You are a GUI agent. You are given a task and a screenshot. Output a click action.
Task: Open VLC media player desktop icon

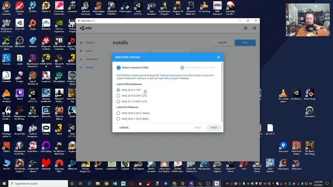[283, 96]
